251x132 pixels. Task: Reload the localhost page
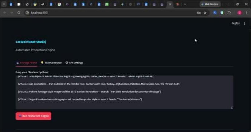point(19,12)
